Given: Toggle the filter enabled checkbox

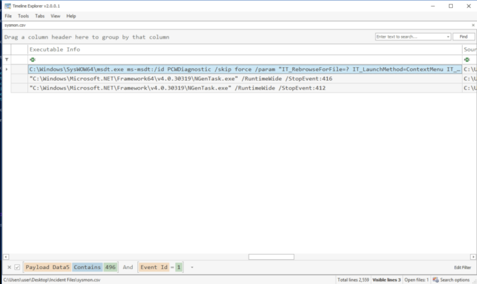Looking at the screenshot, I should (x=17, y=267).
